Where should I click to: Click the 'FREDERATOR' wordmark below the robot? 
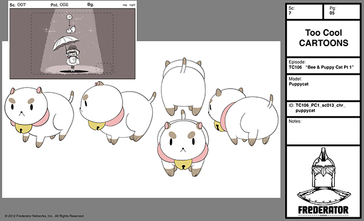323,210
